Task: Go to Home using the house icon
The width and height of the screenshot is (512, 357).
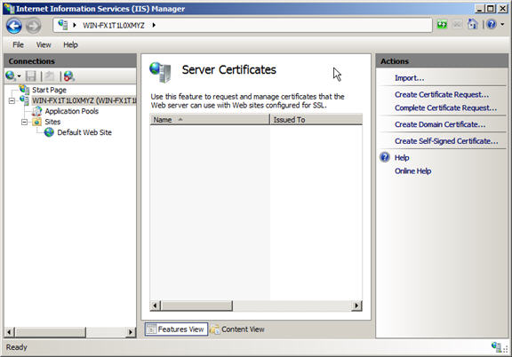Action: tap(473, 24)
